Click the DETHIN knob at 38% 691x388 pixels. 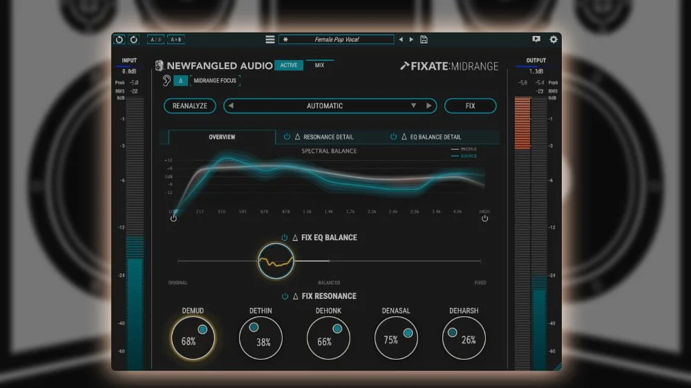point(261,338)
